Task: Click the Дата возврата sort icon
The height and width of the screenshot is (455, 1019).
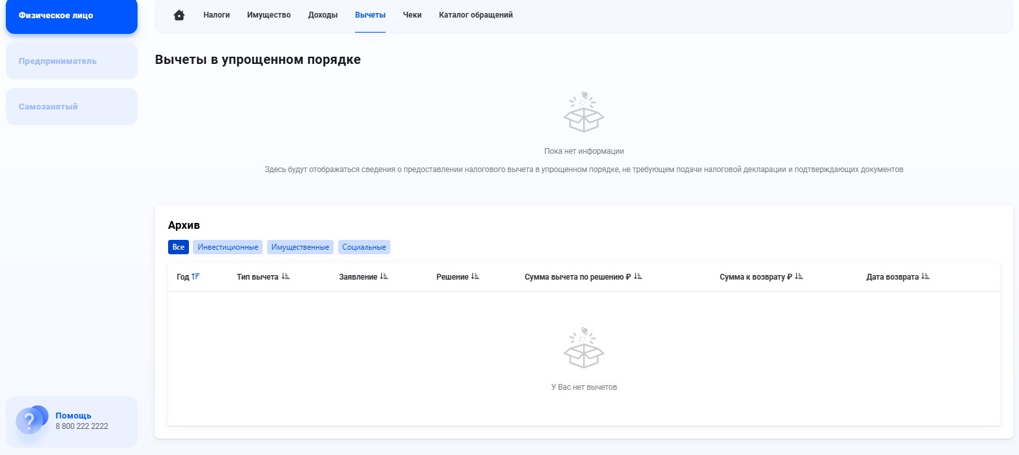Action: (x=926, y=276)
